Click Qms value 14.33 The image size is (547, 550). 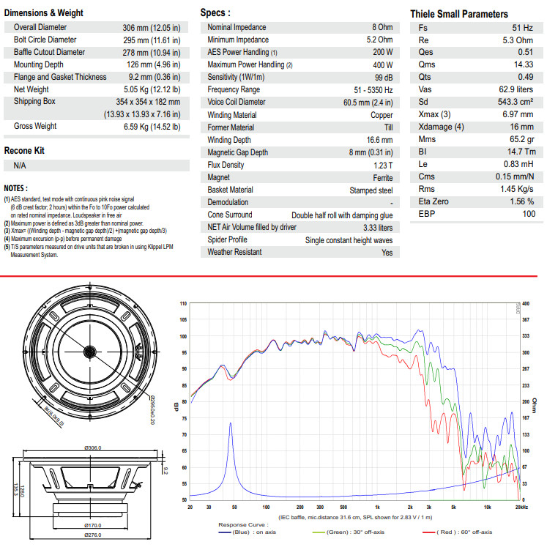pyautogui.click(x=524, y=64)
